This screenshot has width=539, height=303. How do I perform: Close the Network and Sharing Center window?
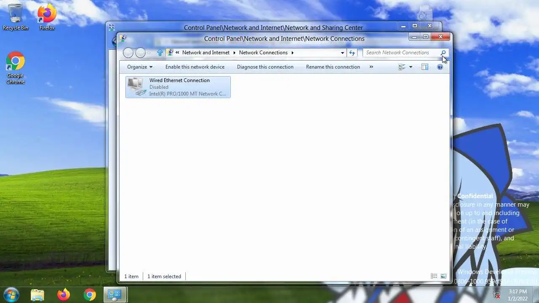click(430, 26)
